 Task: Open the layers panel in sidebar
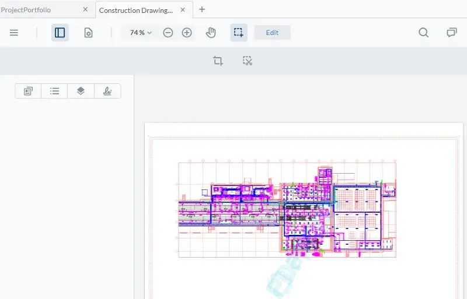81,91
